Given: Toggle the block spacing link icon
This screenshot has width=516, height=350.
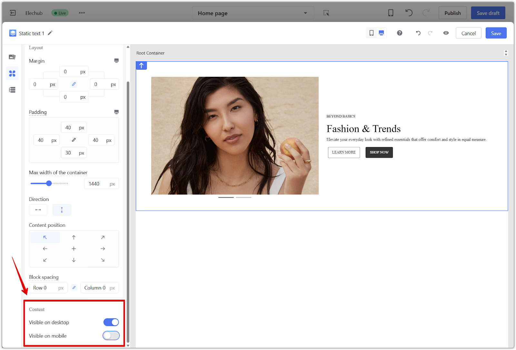Looking at the screenshot, I should tap(74, 287).
